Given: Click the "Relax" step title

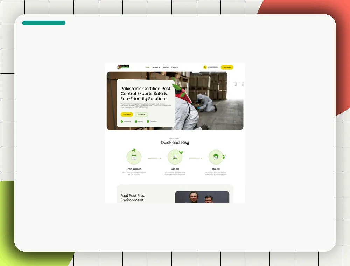Looking at the screenshot, I should click(216, 169).
